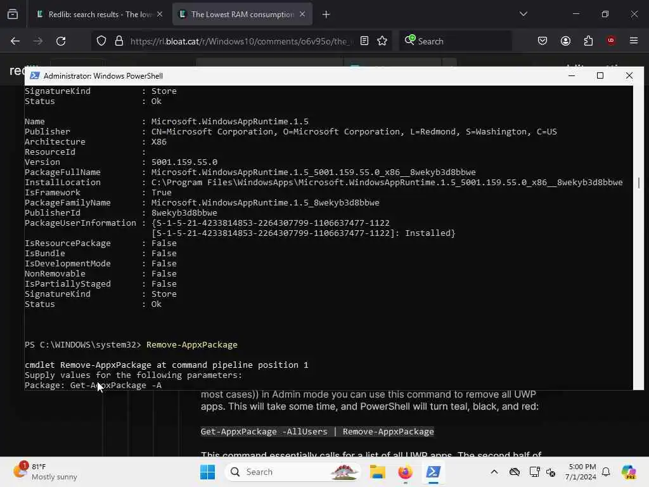Image resolution: width=649 pixels, height=487 pixels.
Task: Minimize the PowerShell window
Action: pos(572,76)
